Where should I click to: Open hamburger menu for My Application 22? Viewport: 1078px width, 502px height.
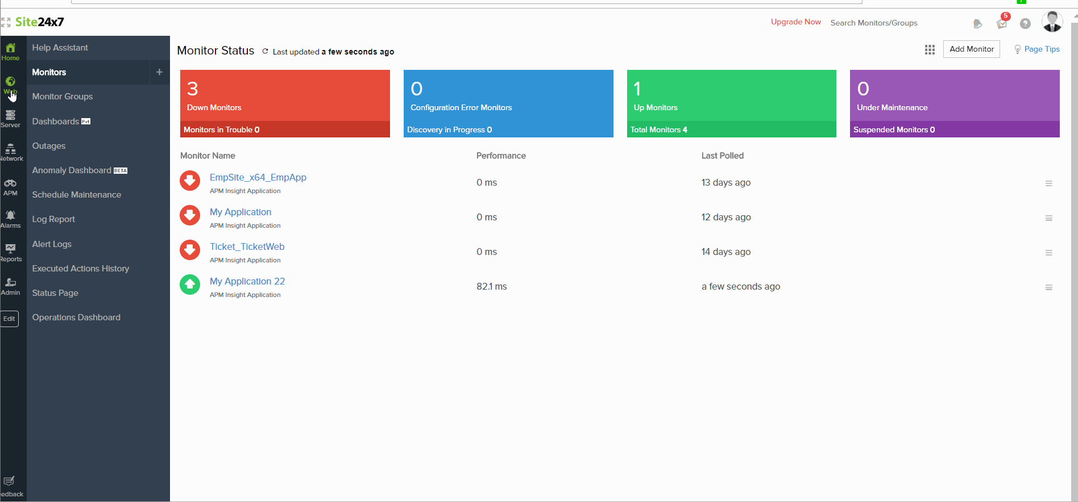tap(1048, 287)
